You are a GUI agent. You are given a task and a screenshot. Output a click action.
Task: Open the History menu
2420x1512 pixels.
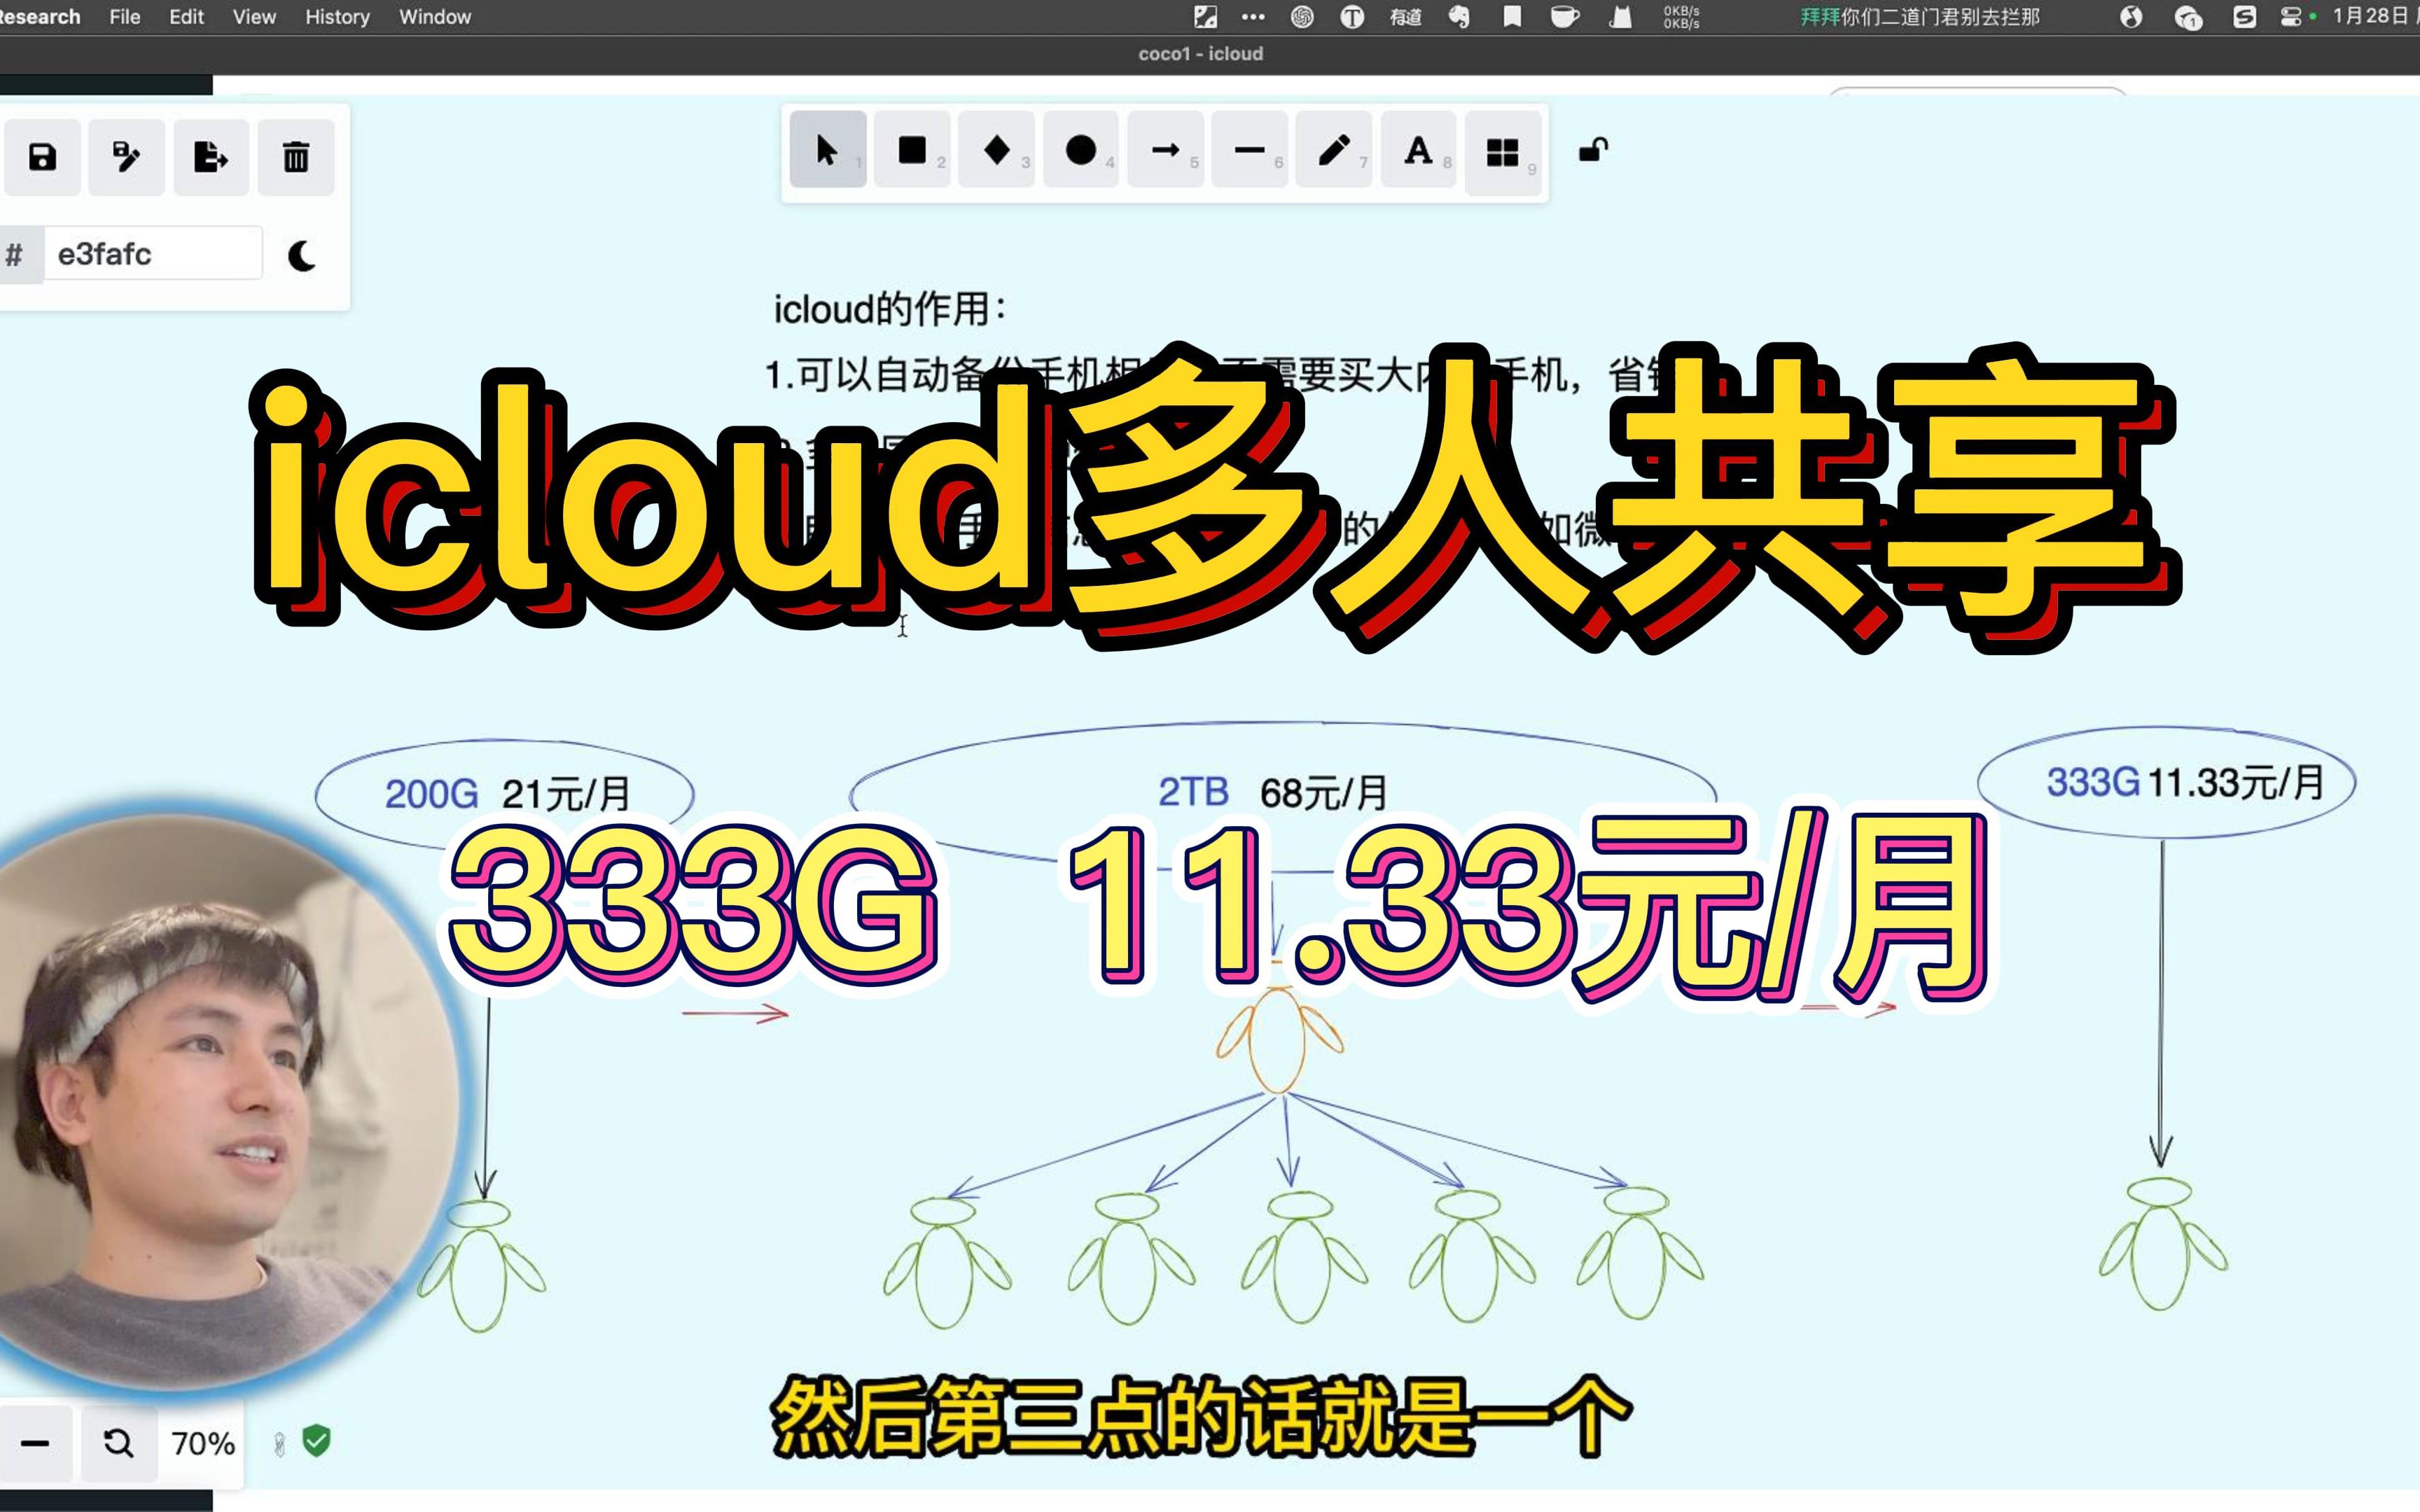click(x=336, y=15)
